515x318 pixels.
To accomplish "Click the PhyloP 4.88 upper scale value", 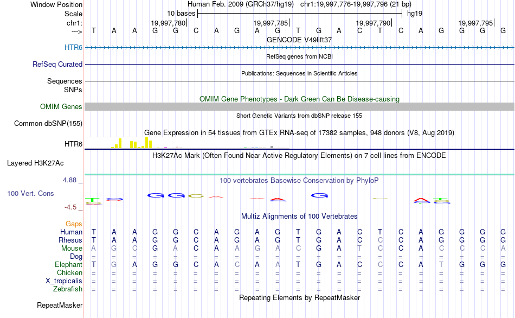I will point(69,180).
